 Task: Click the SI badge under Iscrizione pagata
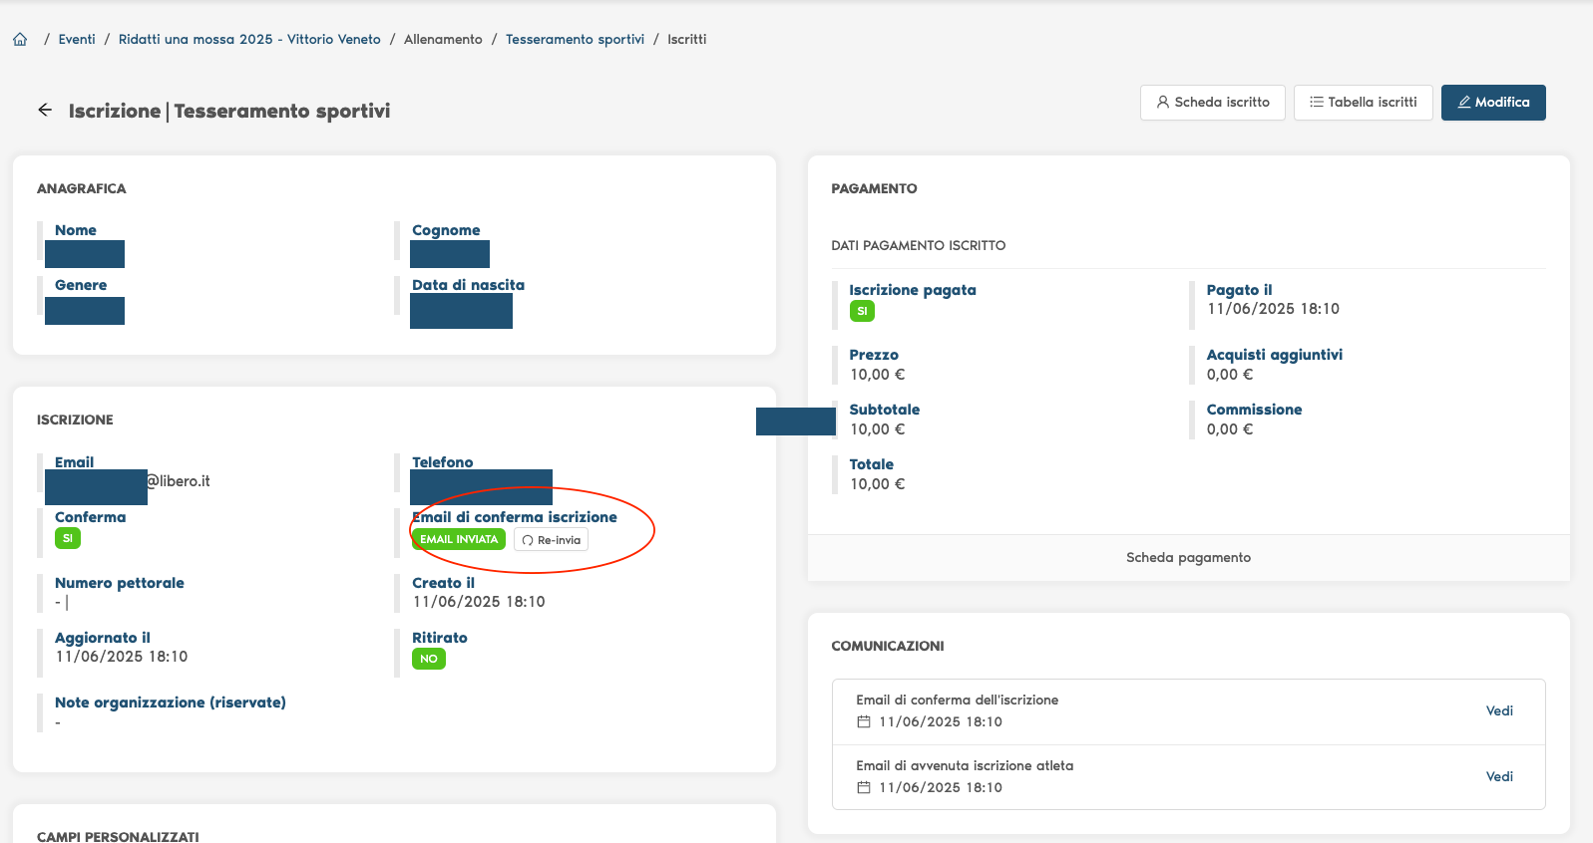[862, 311]
